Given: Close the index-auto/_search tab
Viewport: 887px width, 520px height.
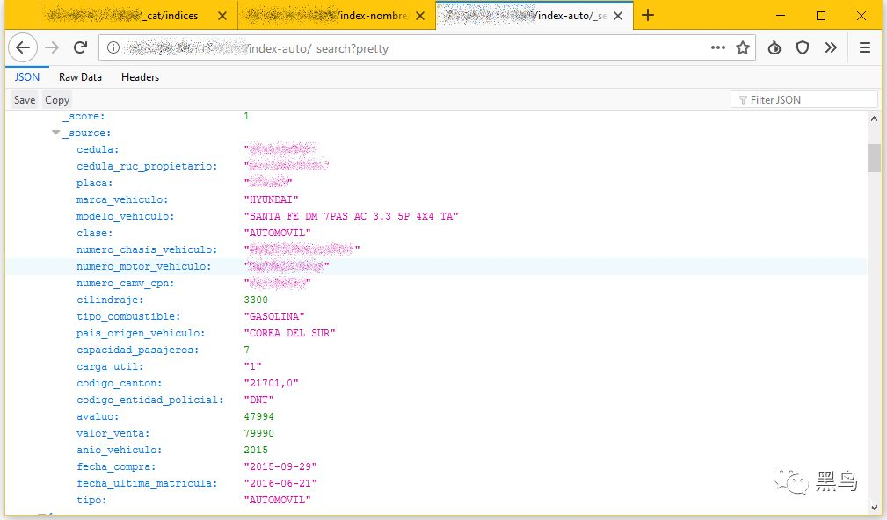Looking at the screenshot, I should pyautogui.click(x=618, y=17).
